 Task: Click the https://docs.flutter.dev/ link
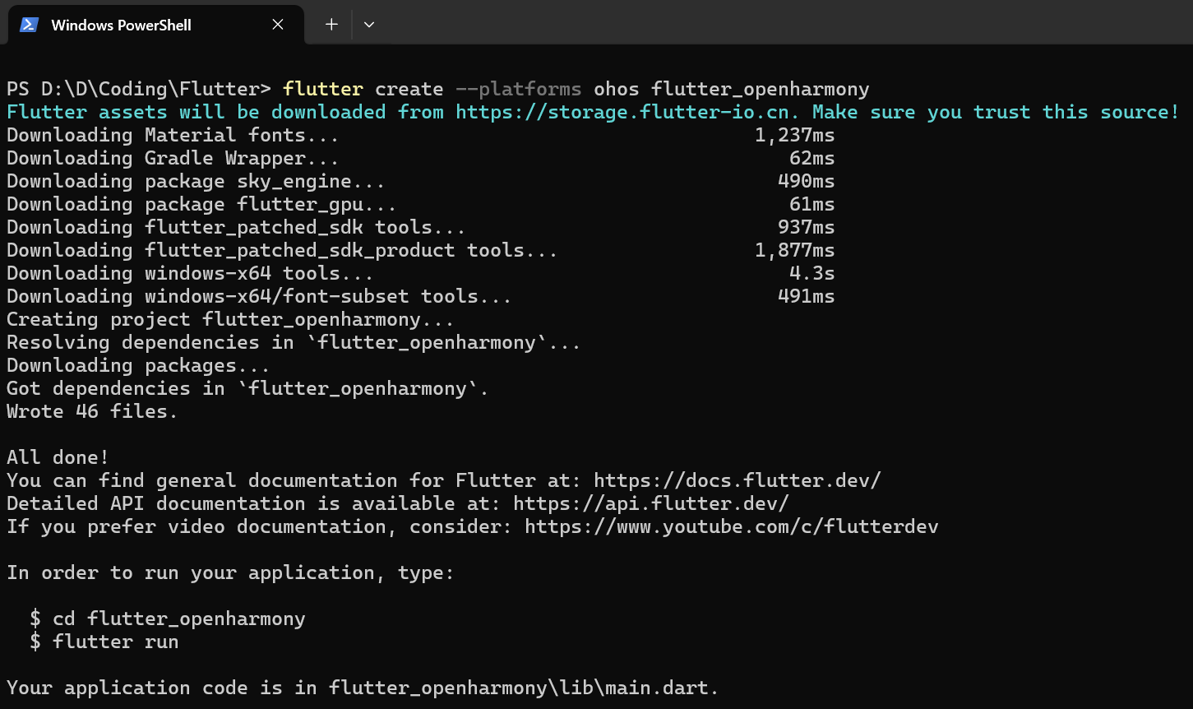click(738, 480)
